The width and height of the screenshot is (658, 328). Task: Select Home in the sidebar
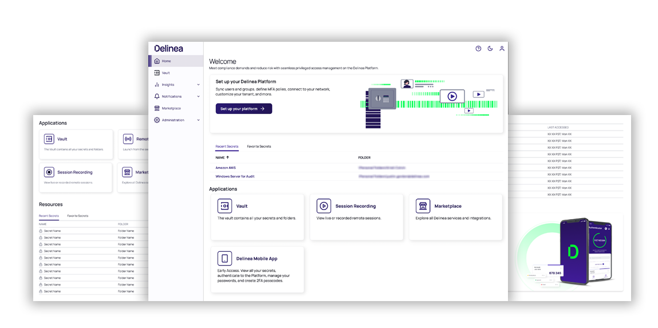click(x=166, y=61)
